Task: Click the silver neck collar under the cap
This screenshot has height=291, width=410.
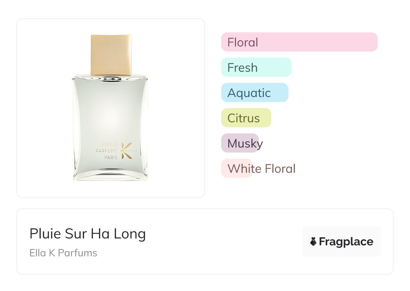Action: pos(110,78)
